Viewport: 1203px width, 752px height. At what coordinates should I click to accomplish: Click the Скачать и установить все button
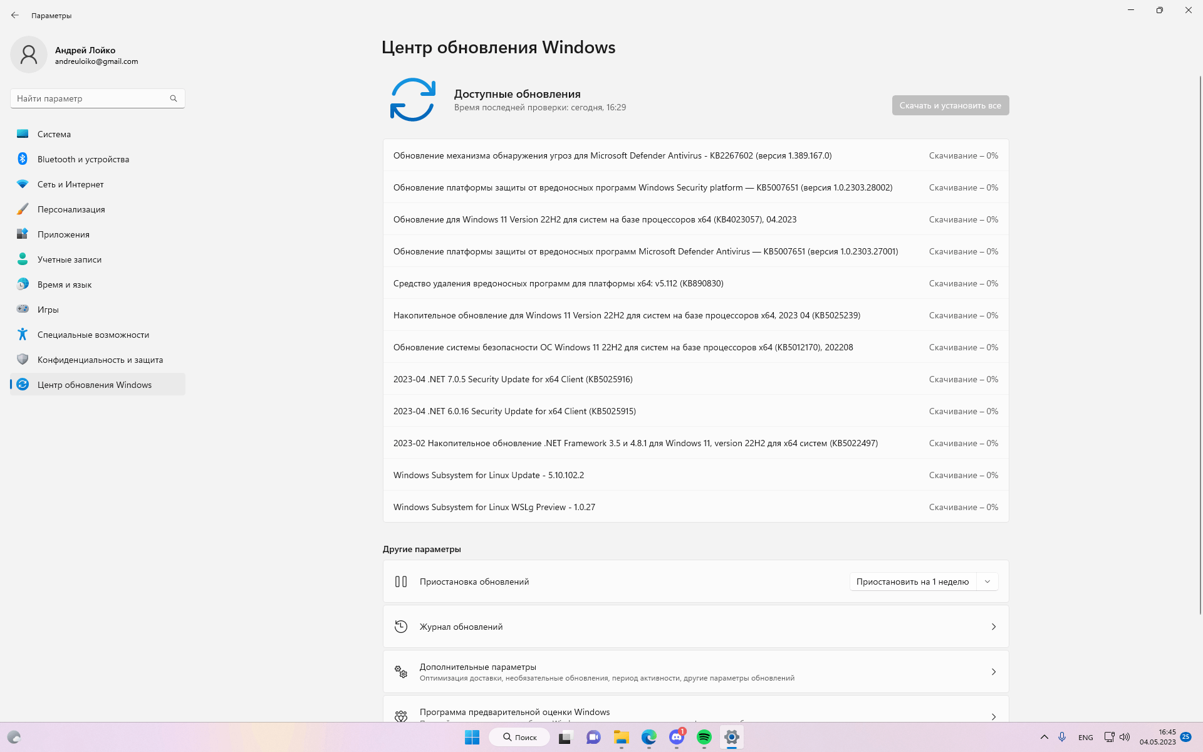(950, 105)
